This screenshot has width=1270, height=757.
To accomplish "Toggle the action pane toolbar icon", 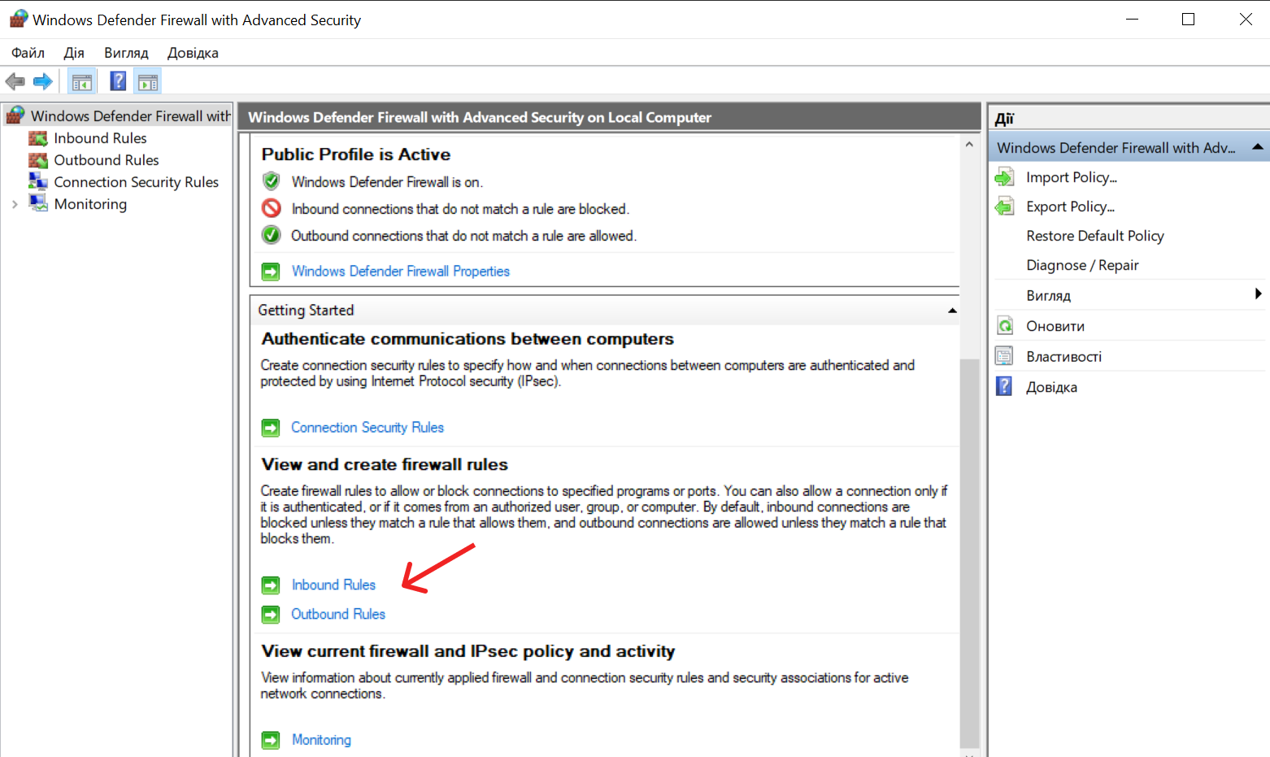I will 148,81.
